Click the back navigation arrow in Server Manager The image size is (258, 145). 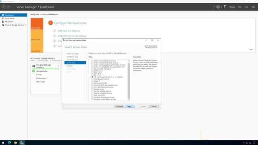click(4, 7)
